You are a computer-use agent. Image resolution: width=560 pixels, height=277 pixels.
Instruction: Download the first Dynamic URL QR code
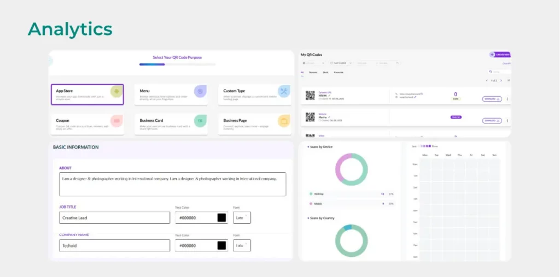(492, 99)
